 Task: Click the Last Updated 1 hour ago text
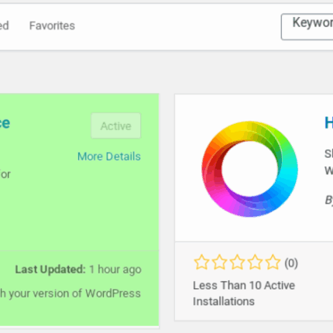pos(78,269)
